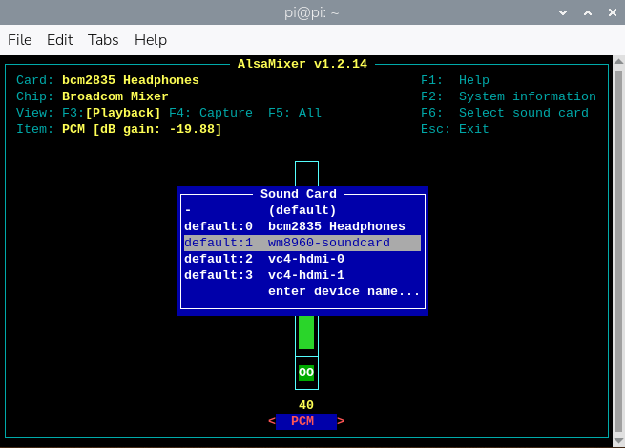Screen dimensions: 625x448
Task: Pick the (default) sound card option
Action: tap(302, 210)
